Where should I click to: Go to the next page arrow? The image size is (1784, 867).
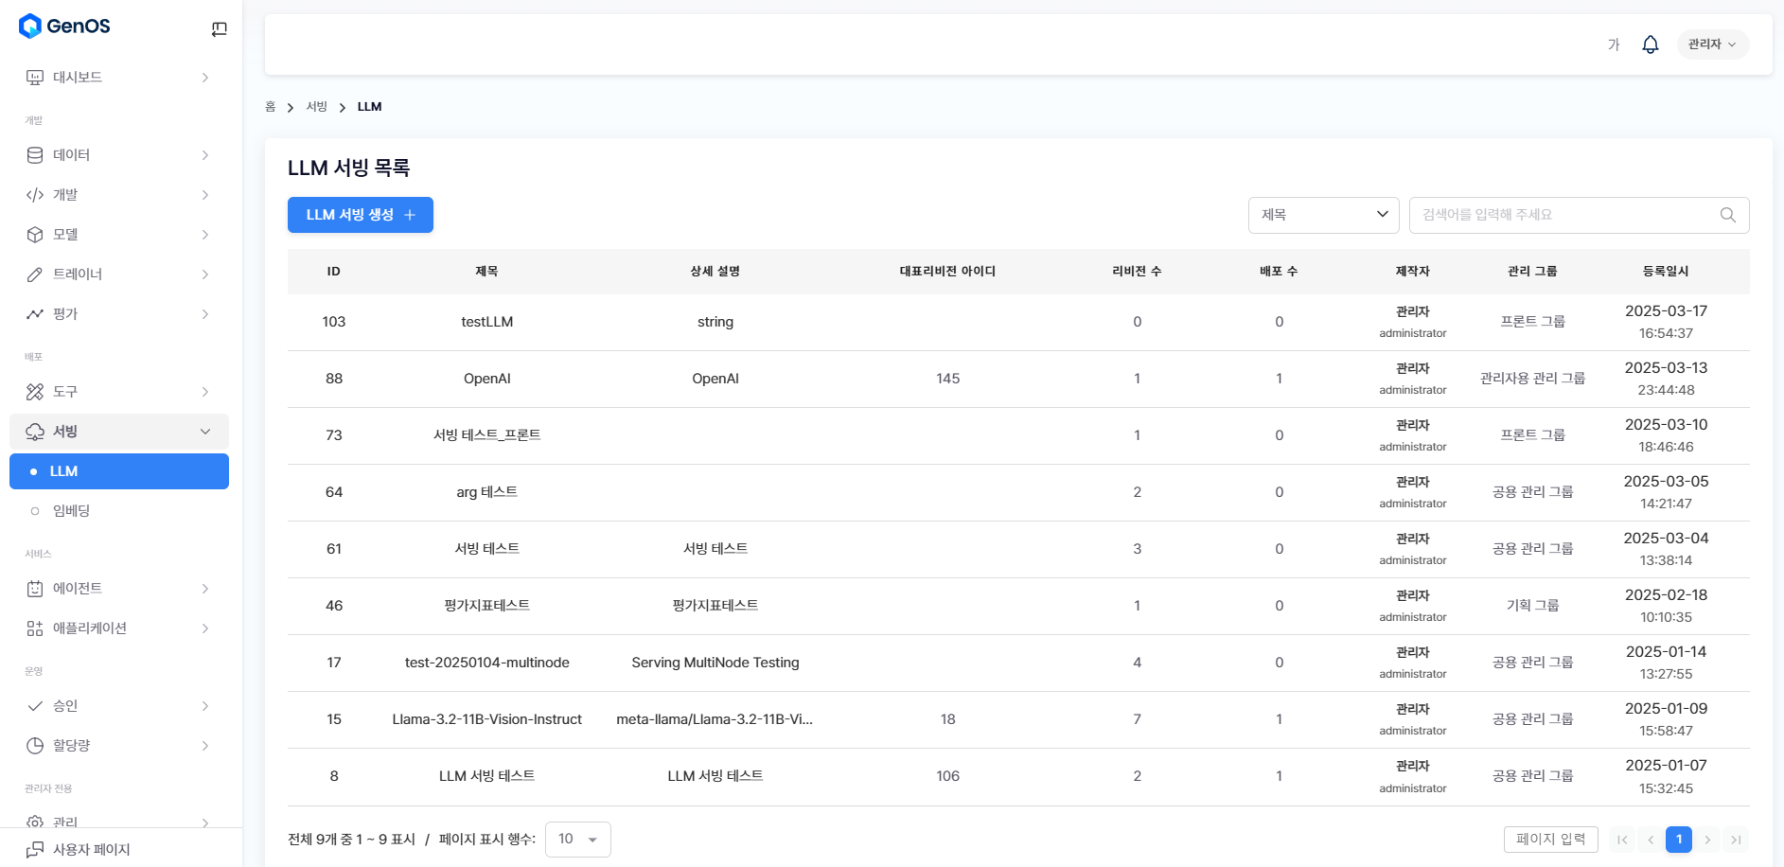[x=1707, y=840]
